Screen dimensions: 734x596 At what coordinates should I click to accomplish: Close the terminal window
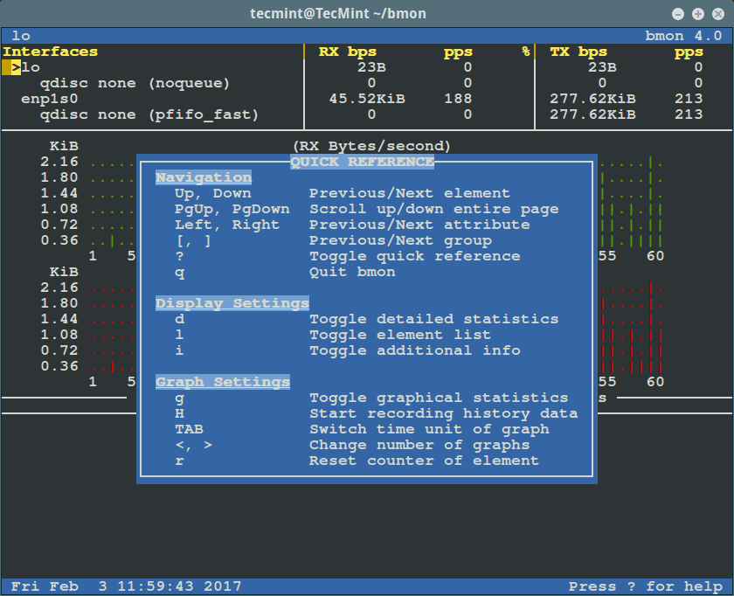point(717,13)
